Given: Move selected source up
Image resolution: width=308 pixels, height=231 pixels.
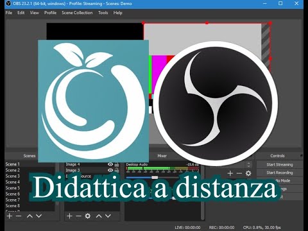Looking at the screenshot, I should pyautogui.click(x=99, y=216).
